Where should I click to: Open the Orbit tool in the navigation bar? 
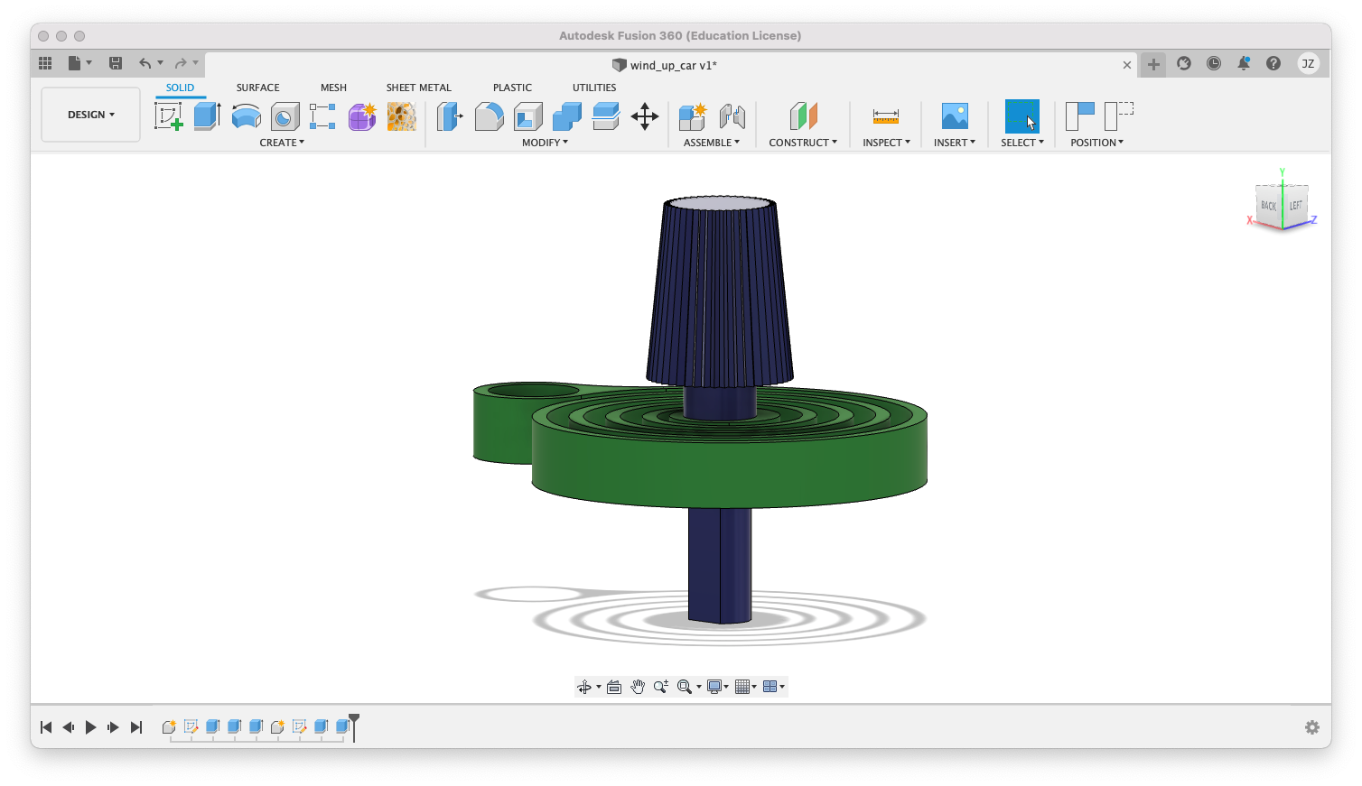584,687
